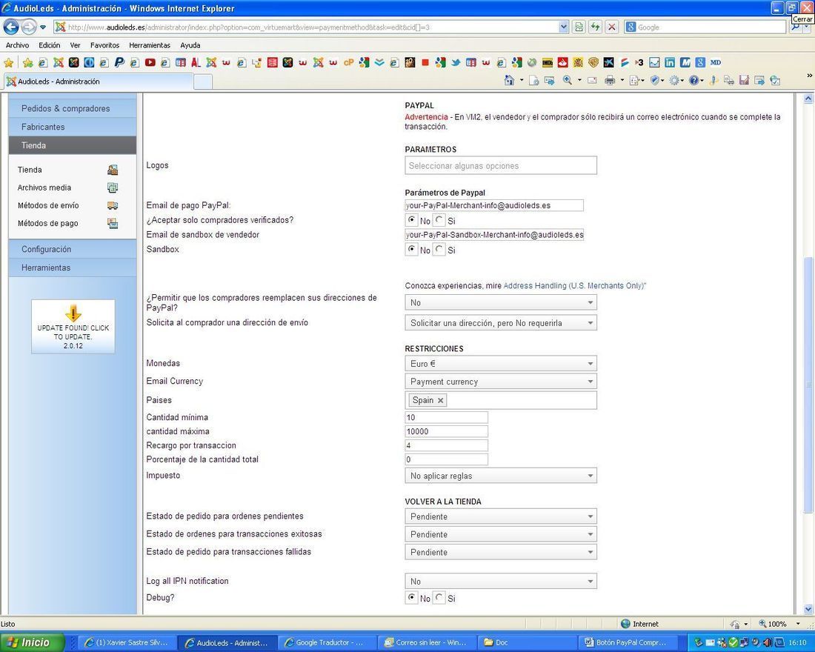Open the cP cPanel bookmark
This screenshot has width=815, height=652.
coord(349,62)
